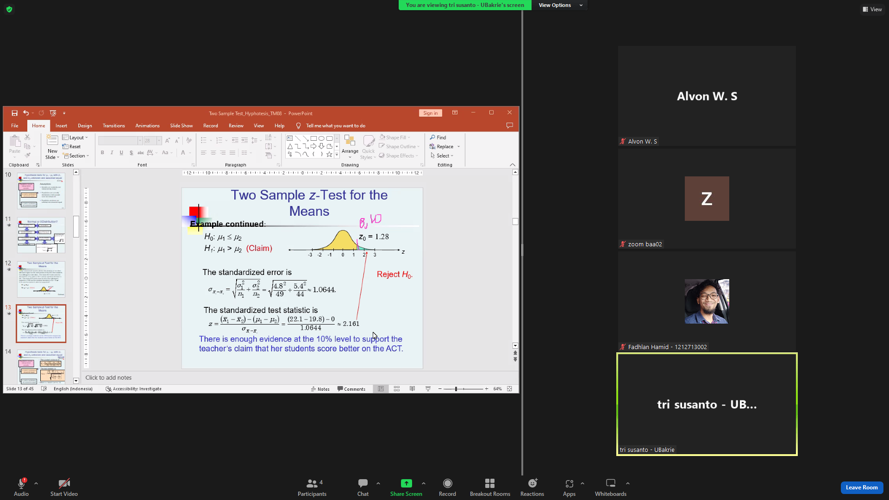
Task: Open Zoom Apps
Action: coord(569,487)
